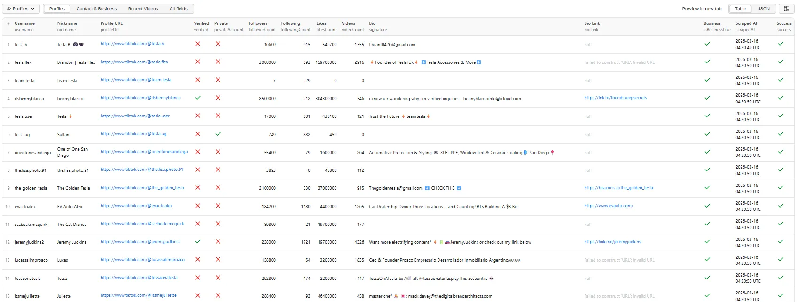Viewport: 797px width, 302px height.
Task: Click success checkmark for tesla.flex row
Action: click(781, 62)
